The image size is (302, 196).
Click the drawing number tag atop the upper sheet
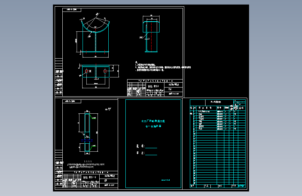pyautogui.click(x=72, y=10)
